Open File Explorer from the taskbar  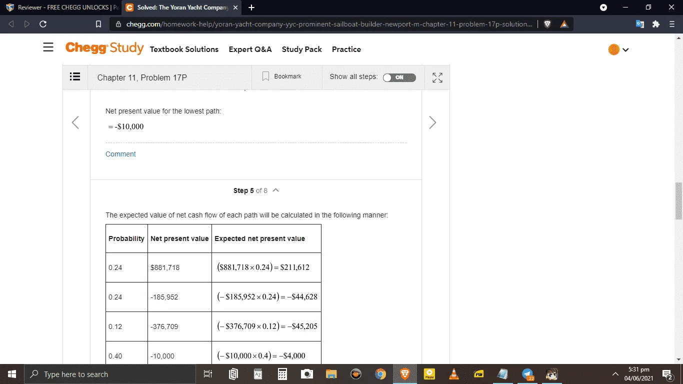(x=331, y=374)
